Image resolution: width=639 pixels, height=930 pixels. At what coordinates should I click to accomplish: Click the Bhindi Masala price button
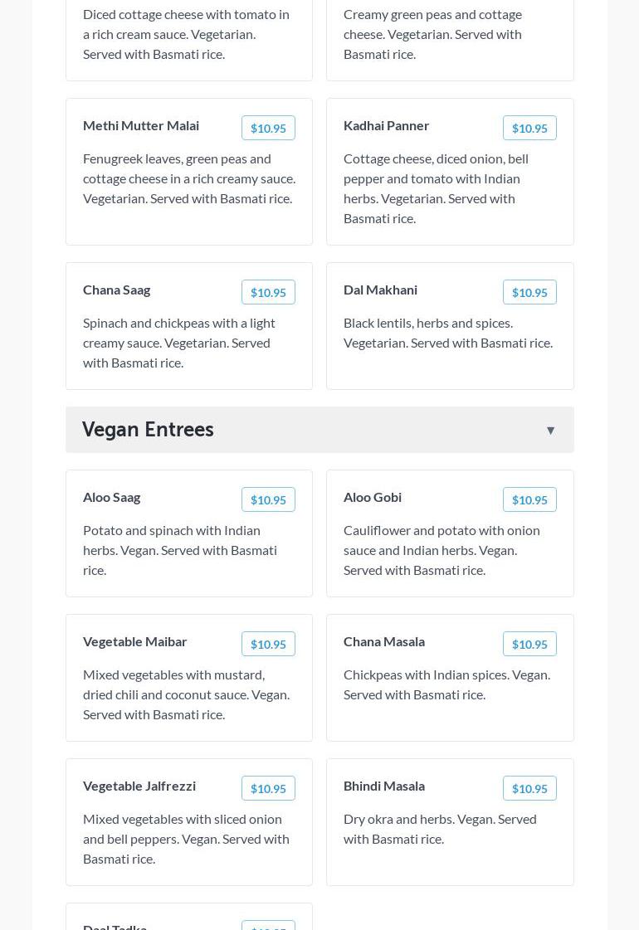[529, 788]
